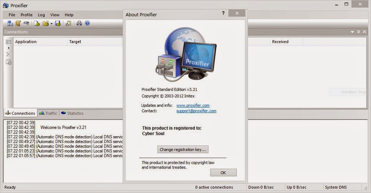Click Proxifier title bar app icon
Image resolution: width=371 pixels, height=193 pixels.
click(x=6, y=5)
